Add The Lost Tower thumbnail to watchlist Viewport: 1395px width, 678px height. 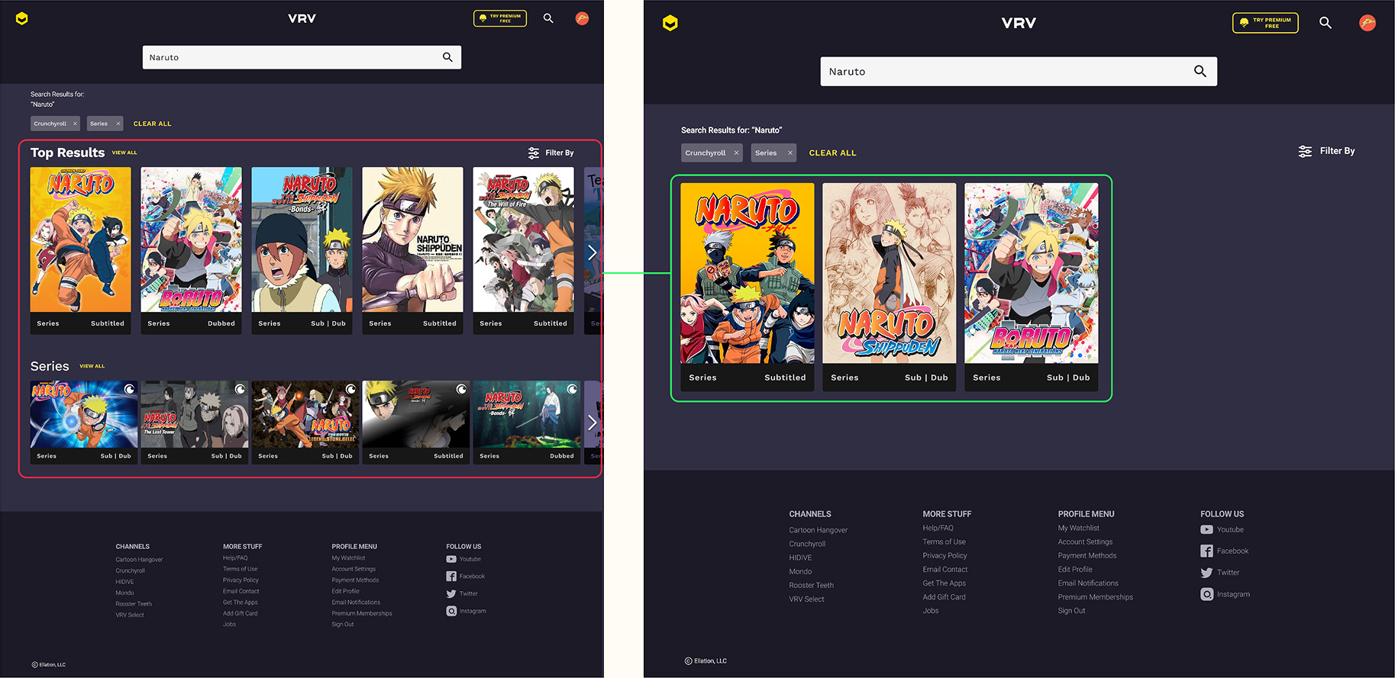click(240, 389)
